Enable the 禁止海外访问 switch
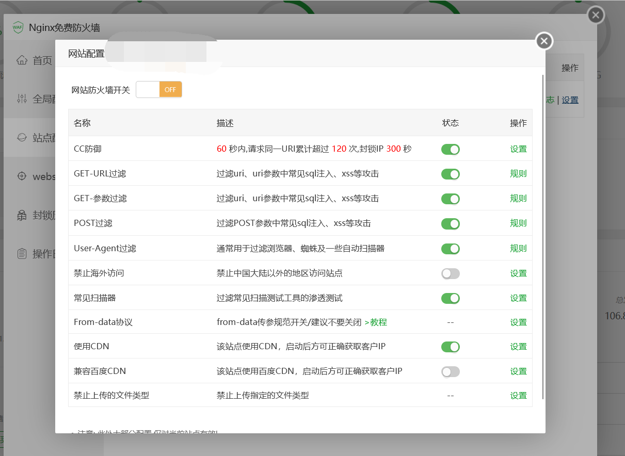Screen dimensions: 625x456 tap(451, 273)
